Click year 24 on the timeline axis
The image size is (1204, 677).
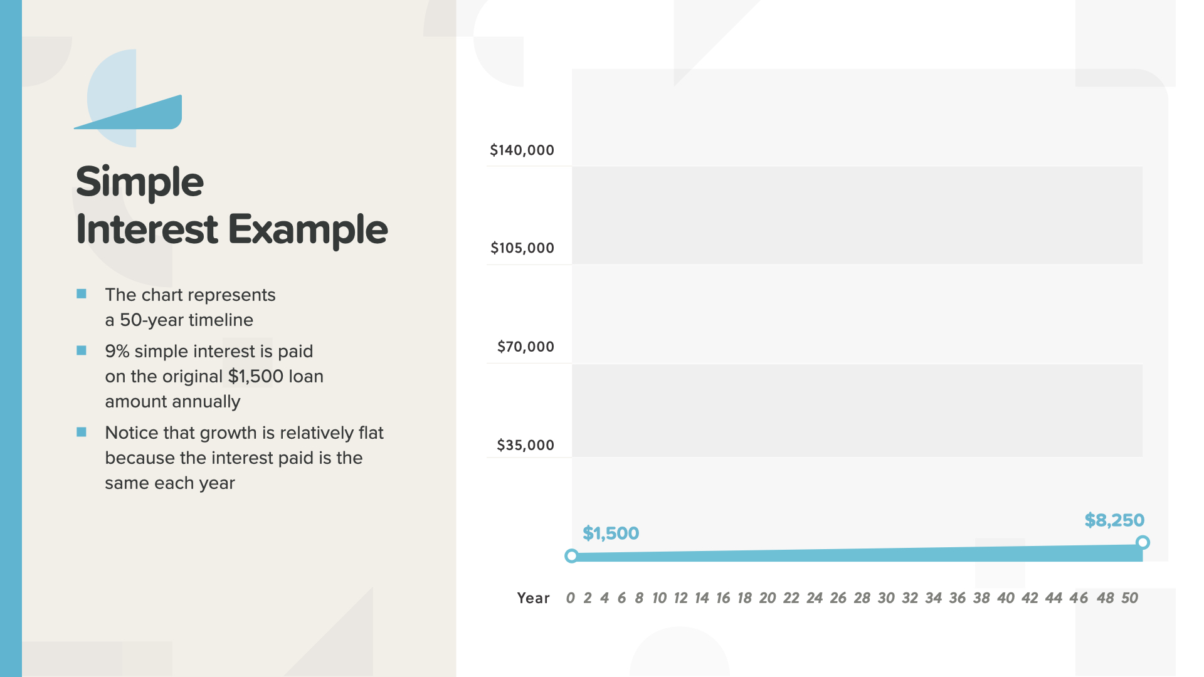(814, 598)
